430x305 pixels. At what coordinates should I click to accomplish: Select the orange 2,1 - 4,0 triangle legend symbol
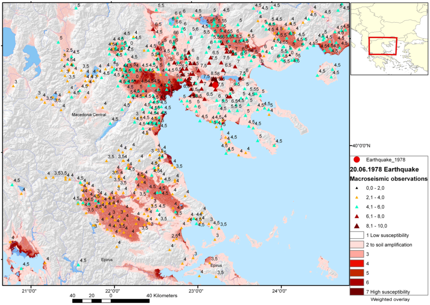(x=356, y=197)
